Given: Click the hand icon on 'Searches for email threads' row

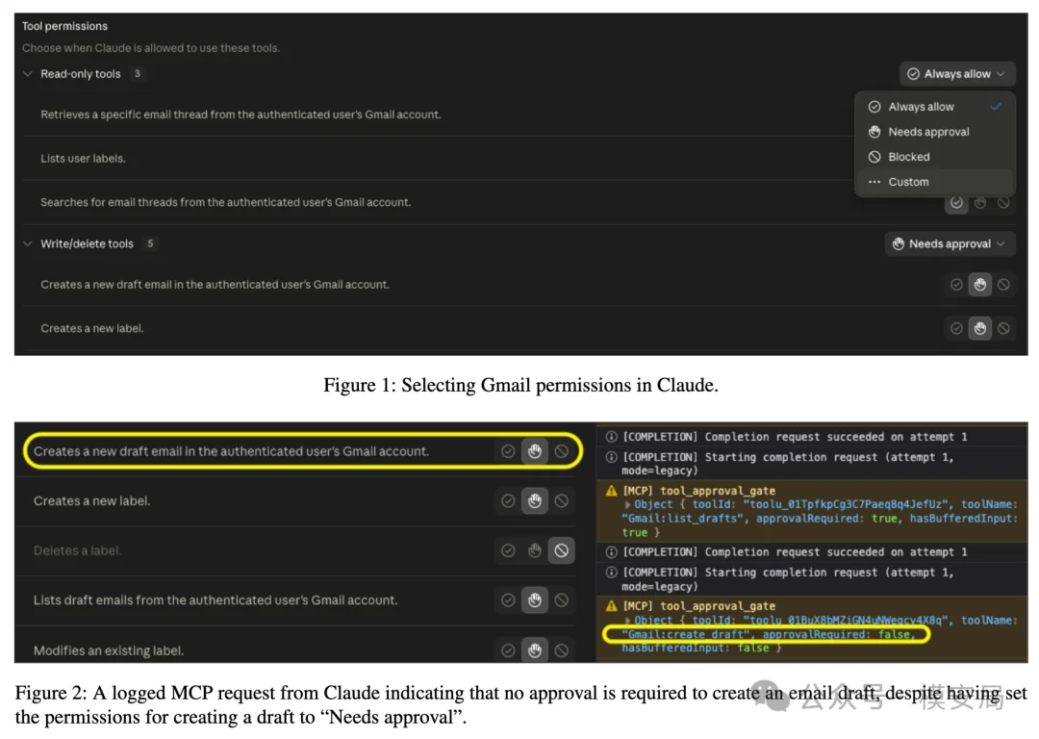Looking at the screenshot, I should coord(980,203).
